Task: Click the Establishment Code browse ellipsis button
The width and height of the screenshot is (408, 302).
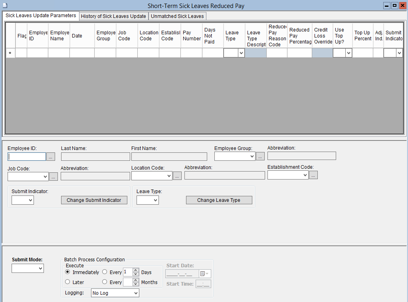Action: 313,175
